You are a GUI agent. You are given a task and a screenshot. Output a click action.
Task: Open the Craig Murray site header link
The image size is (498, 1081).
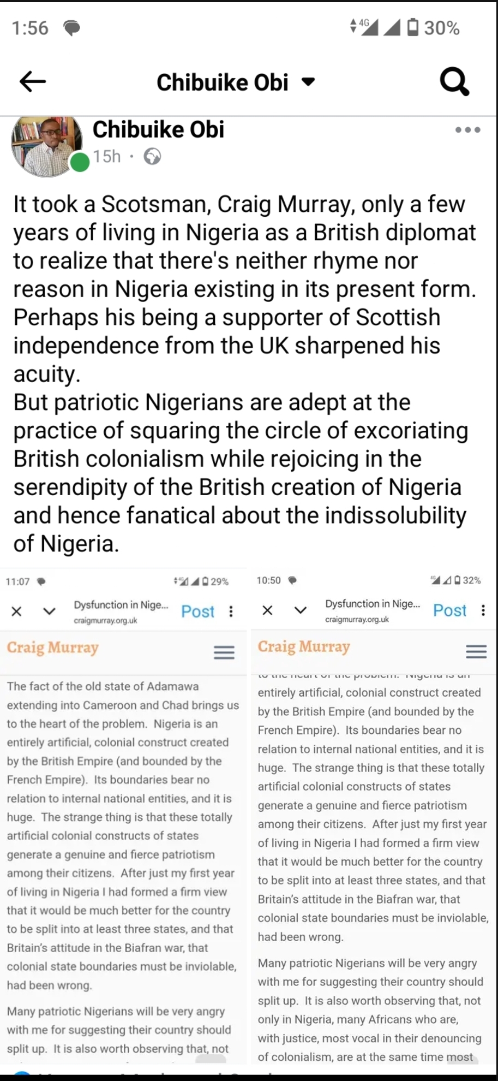[52, 648]
